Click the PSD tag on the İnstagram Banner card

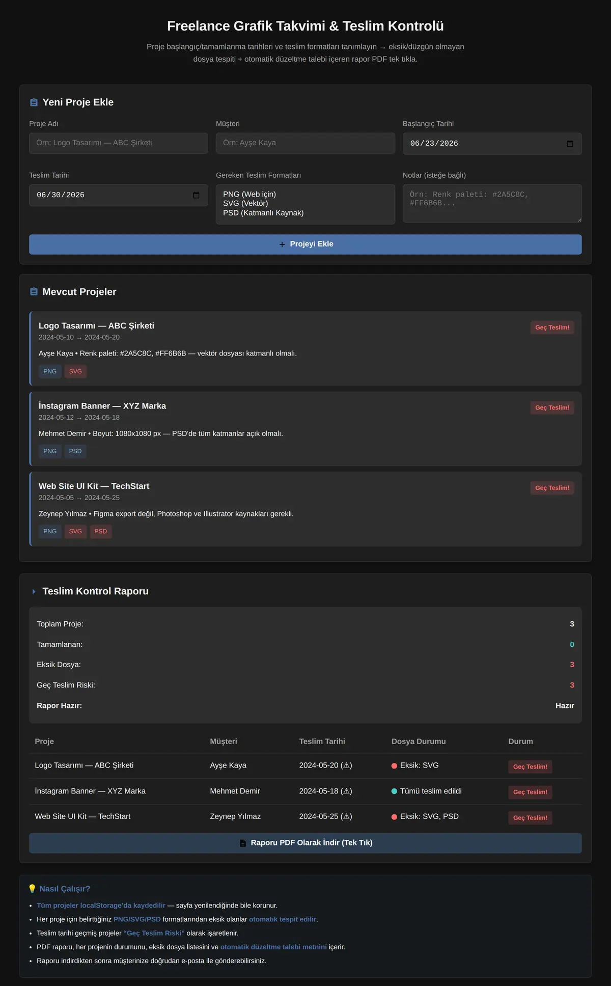pos(75,451)
